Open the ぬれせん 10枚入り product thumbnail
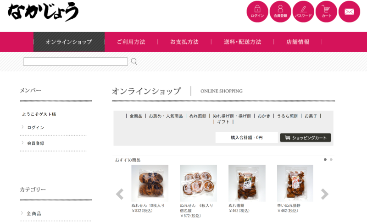Viewport: 367px width, 222px height. point(150,183)
